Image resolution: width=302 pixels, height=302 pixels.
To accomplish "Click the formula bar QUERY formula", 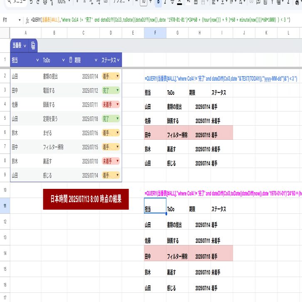I will (161, 20).
